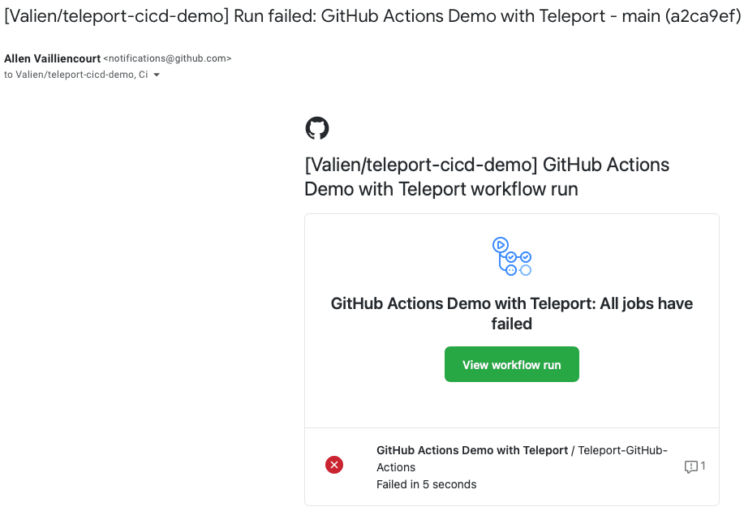Image resolution: width=744 pixels, height=524 pixels.
Task: Click the GitHub octocat logo icon
Action: coord(316,128)
